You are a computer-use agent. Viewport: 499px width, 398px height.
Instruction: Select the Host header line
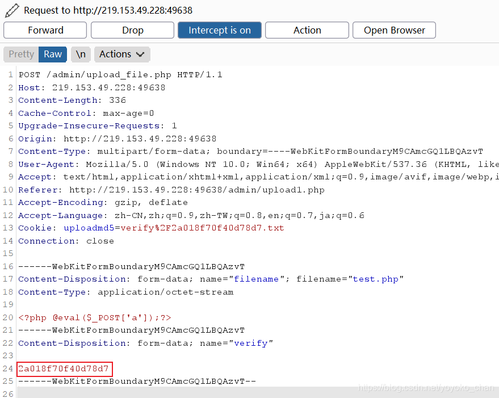pos(92,87)
